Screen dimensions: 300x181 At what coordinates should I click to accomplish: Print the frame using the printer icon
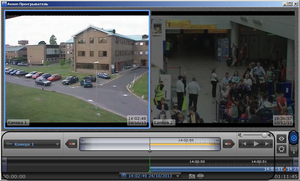click(201, 176)
